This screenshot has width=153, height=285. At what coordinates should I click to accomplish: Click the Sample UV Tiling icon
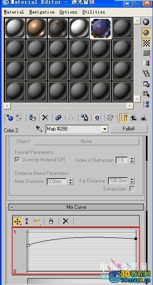pyautogui.click(x=146, y=53)
